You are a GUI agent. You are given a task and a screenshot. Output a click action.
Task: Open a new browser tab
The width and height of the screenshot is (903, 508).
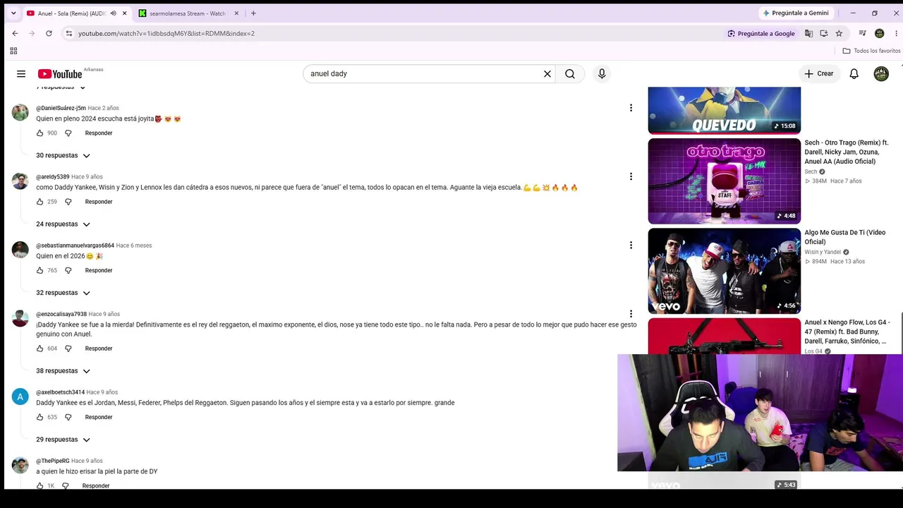coord(253,13)
